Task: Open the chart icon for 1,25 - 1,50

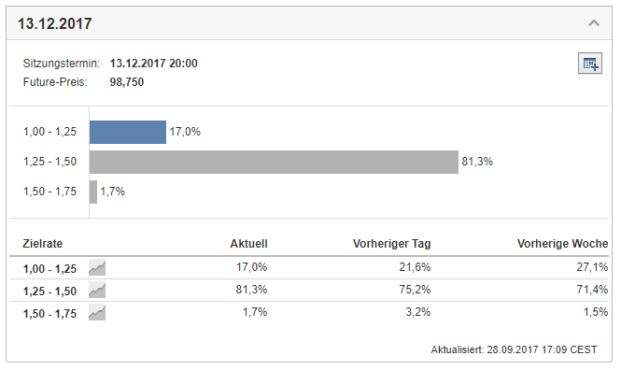Action: [x=97, y=290]
